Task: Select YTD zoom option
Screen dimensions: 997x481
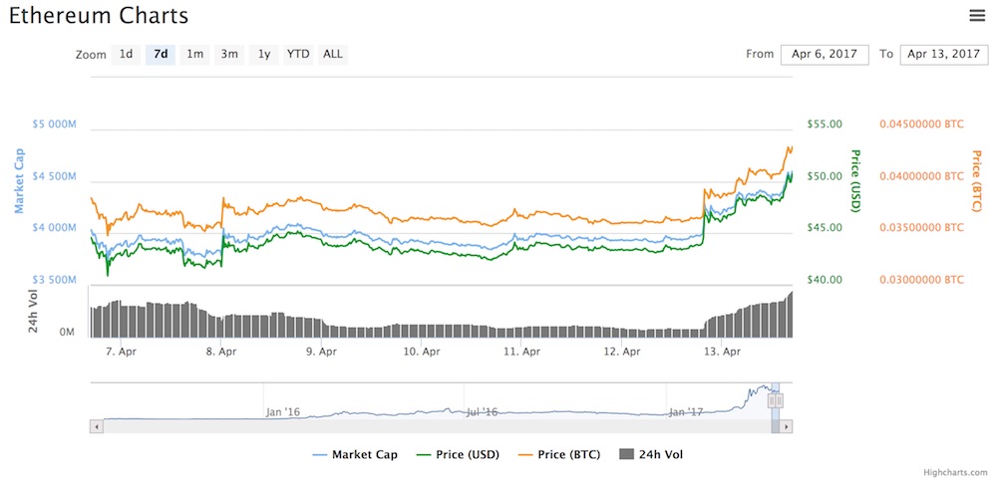Action: (x=298, y=55)
